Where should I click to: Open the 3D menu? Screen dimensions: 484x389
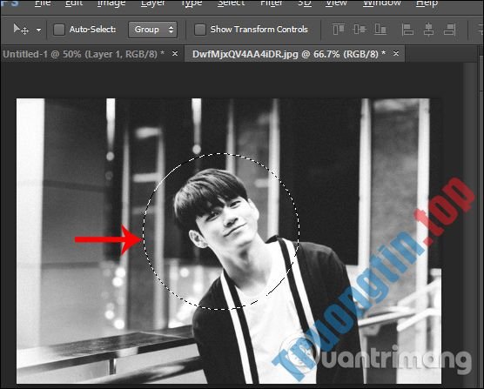pos(305,3)
